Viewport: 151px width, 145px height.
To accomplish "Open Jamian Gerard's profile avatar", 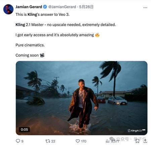I will [x=8, y=9].
